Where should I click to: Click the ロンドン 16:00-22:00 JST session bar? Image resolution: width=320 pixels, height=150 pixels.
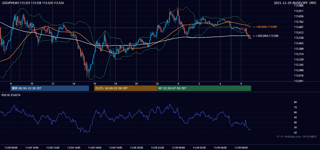tap(125, 88)
